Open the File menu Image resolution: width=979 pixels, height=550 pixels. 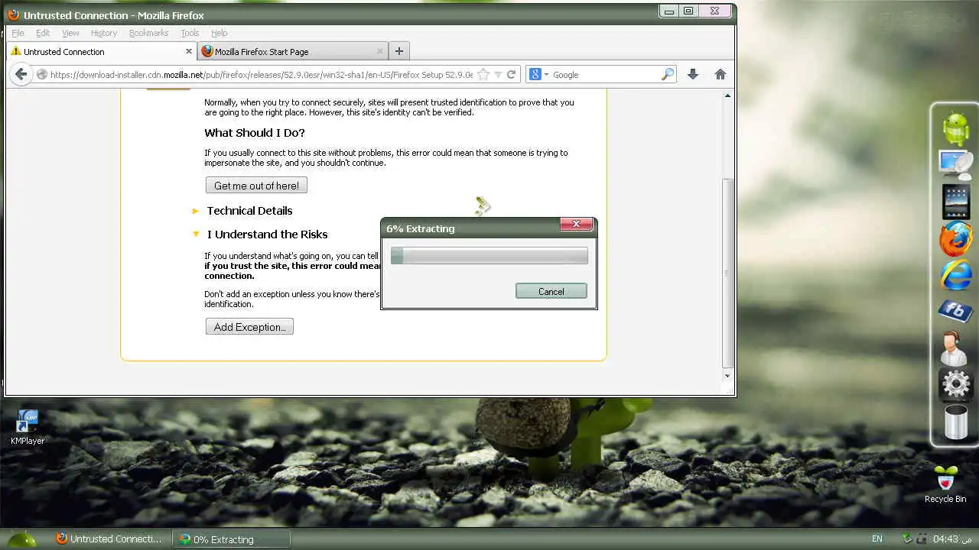pyautogui.click(x=18, y=33)
